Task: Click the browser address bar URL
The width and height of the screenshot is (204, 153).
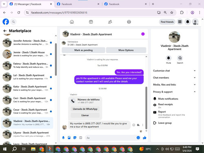Action: point(59,13)
